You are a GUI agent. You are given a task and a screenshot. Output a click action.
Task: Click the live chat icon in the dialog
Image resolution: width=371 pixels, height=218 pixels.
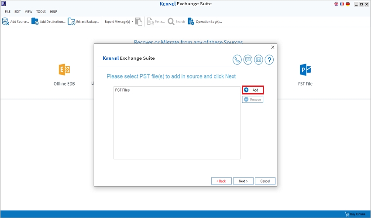[x=248, y=60]
